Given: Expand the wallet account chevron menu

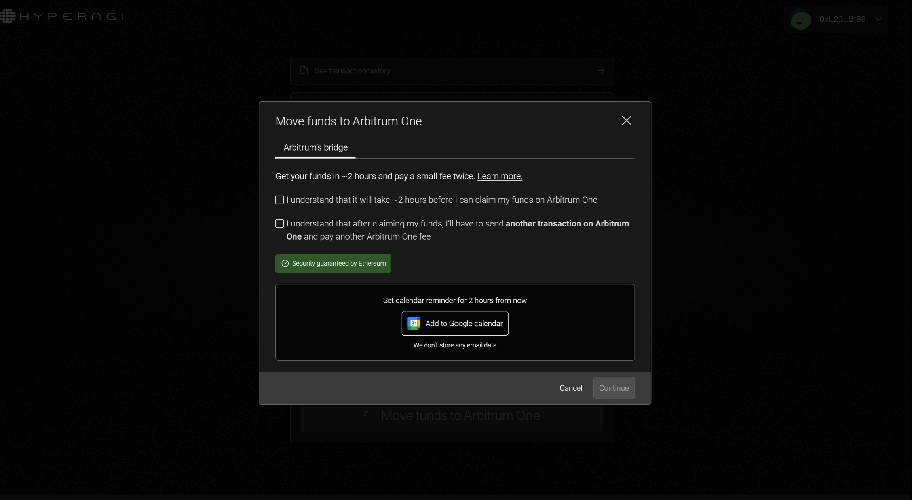Looking at the screenshot, I should click(878, 19).
